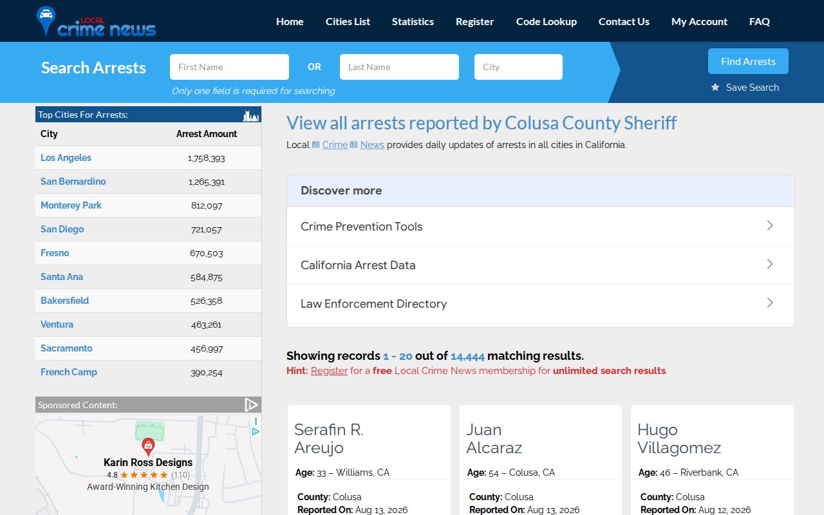Click the Register link in the hint
824x515 pixels.
pyautogui.click(x=329, y=371)
